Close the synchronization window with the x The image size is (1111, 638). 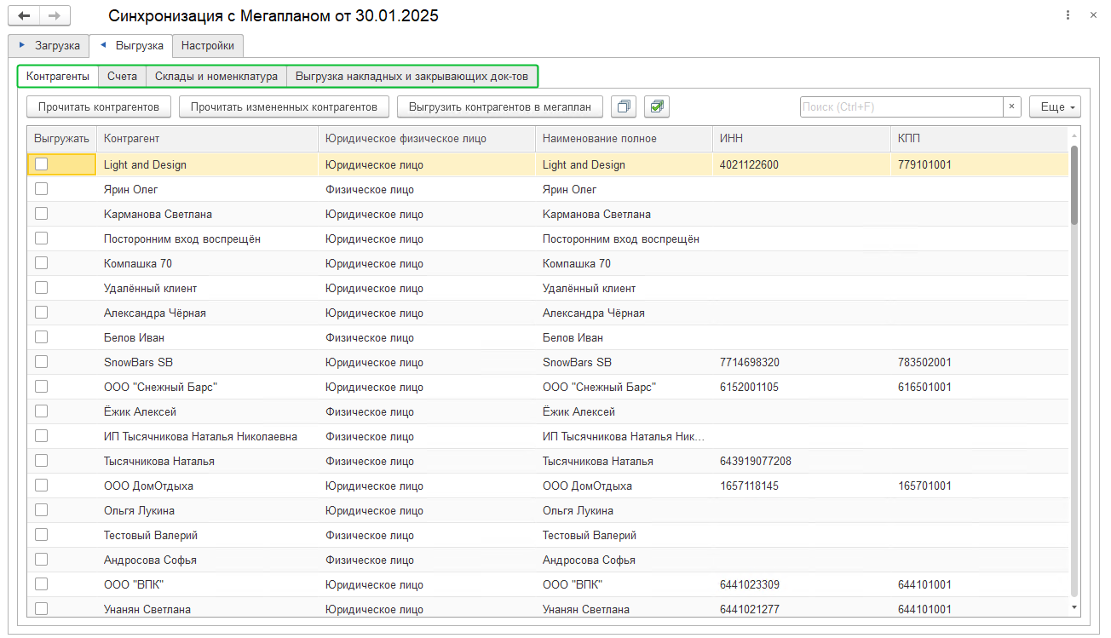tap(1093, 16)
